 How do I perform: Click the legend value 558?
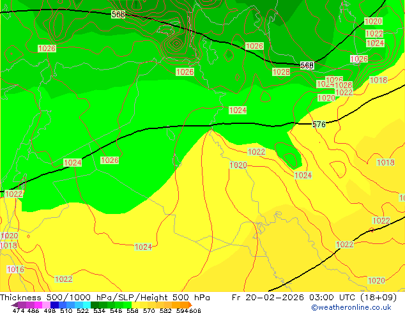(x=132, y=310)
